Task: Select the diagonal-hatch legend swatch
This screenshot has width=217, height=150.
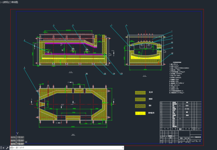Action: click(x=140, y=106)
